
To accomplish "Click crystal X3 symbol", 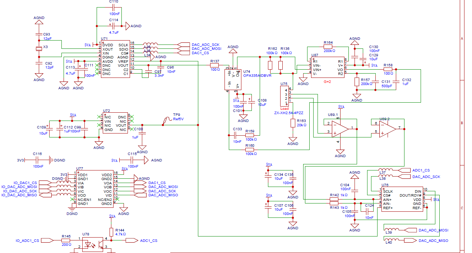I will [39, 49].
